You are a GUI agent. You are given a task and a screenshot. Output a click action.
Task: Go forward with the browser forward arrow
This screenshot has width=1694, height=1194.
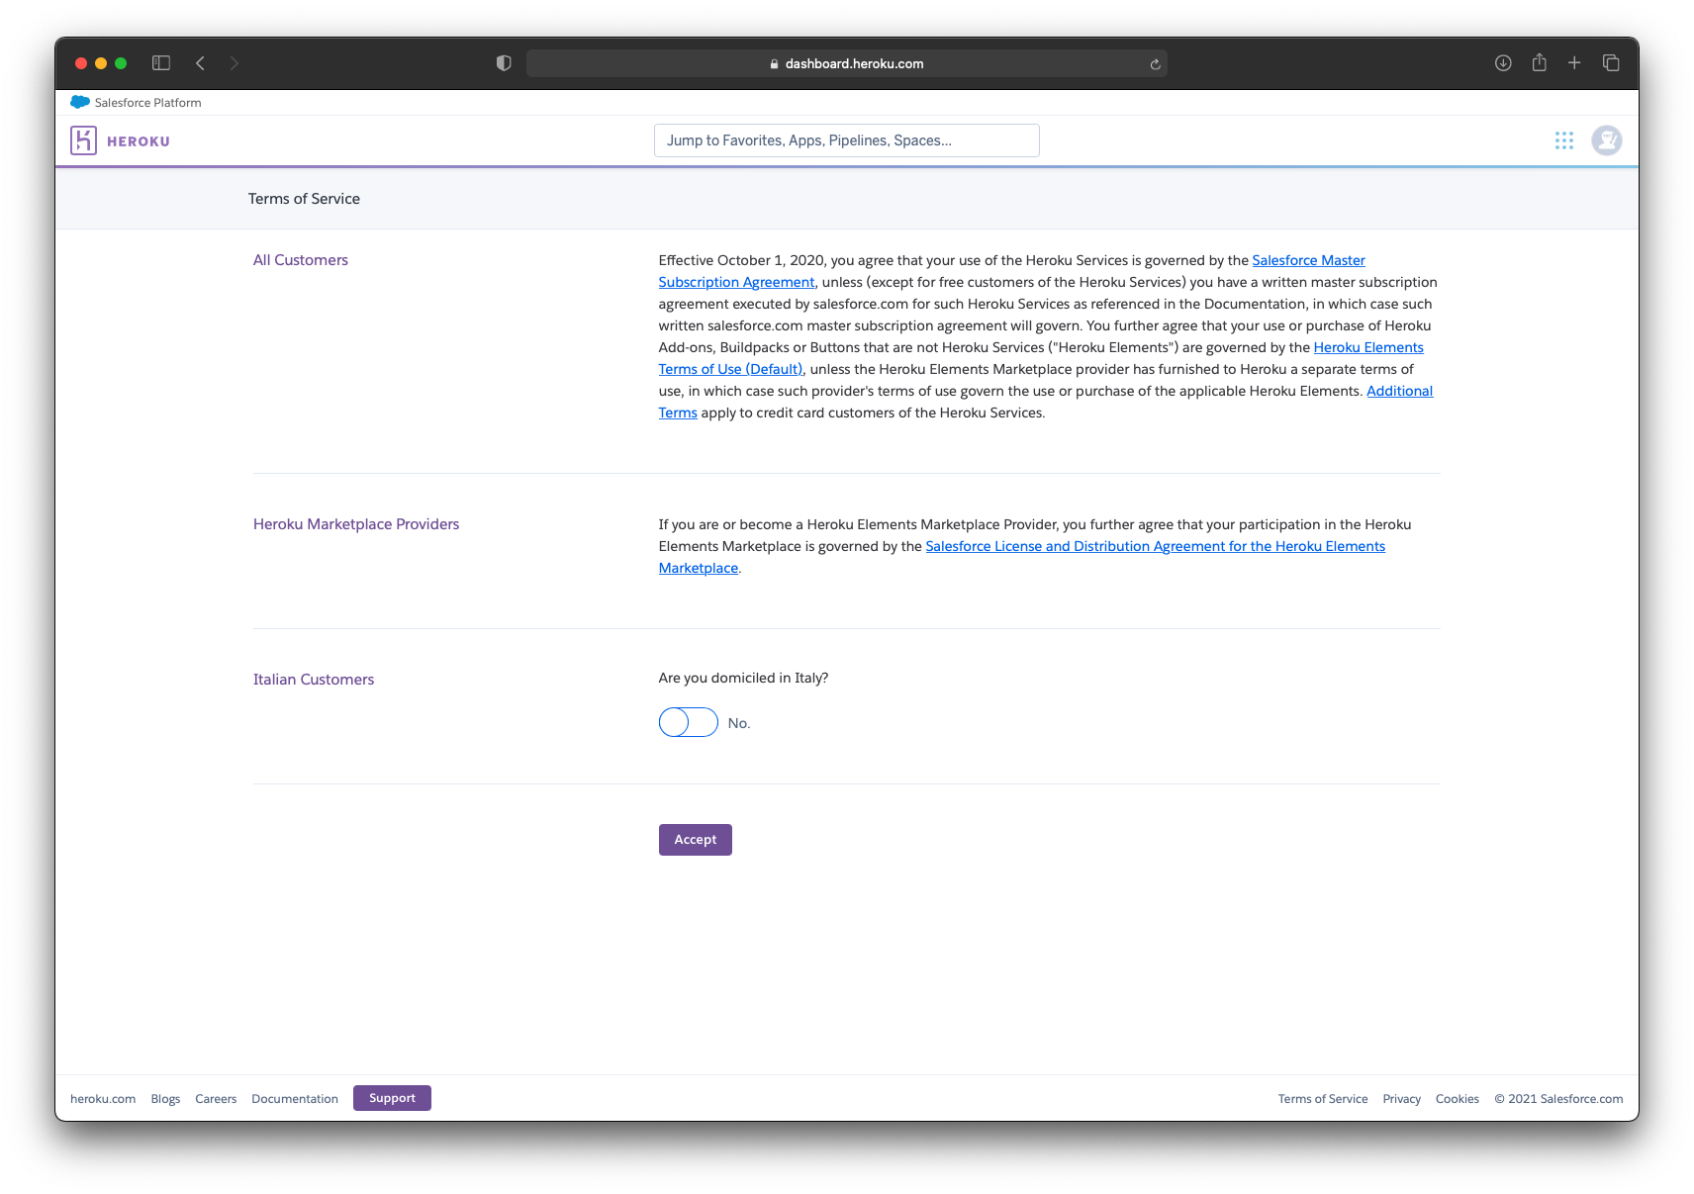[235, 63]
